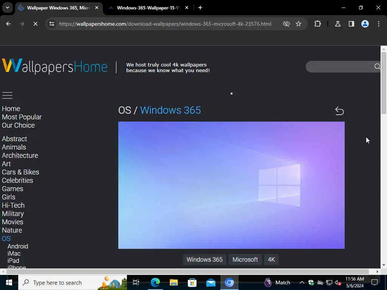Open Most Popular in sidebar
Viewport: 387px width, 290px height.
click(22, 117)
